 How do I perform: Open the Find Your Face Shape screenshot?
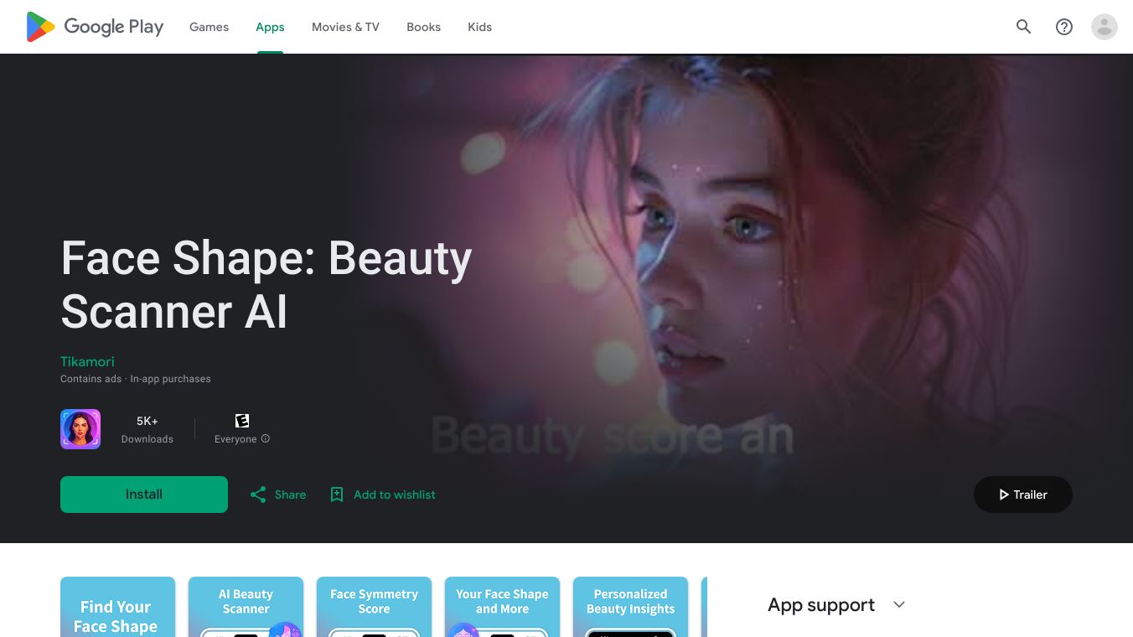pos(117,607)
